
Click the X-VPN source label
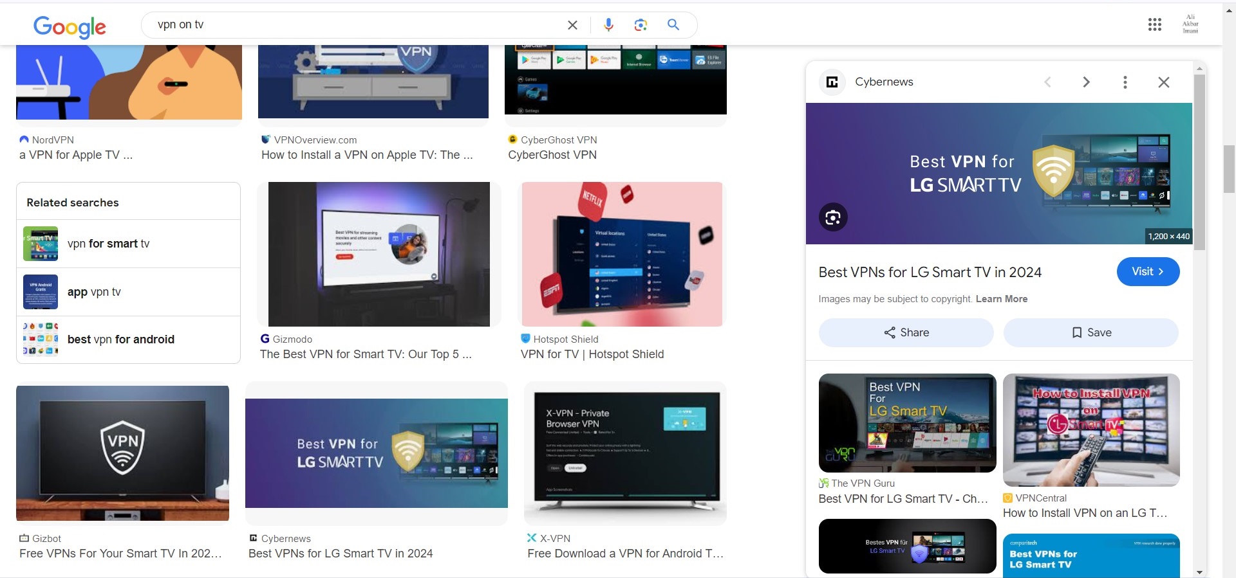coord(555,539)
